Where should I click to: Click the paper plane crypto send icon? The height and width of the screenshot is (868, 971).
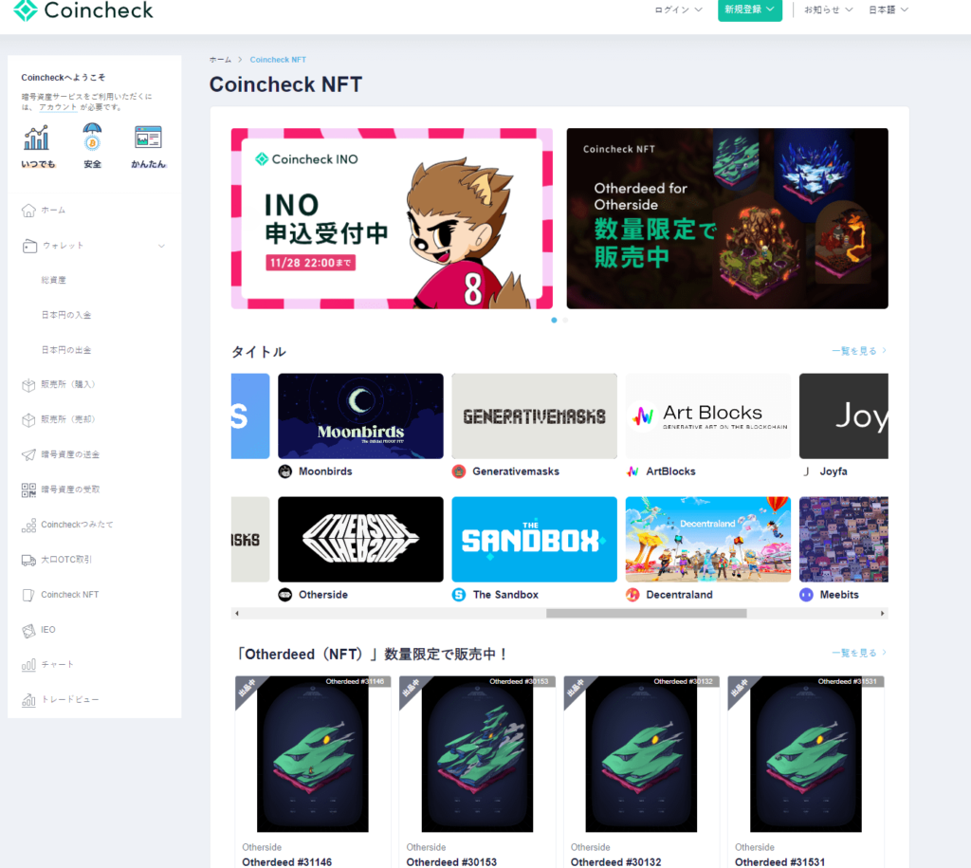pos(28,454)
